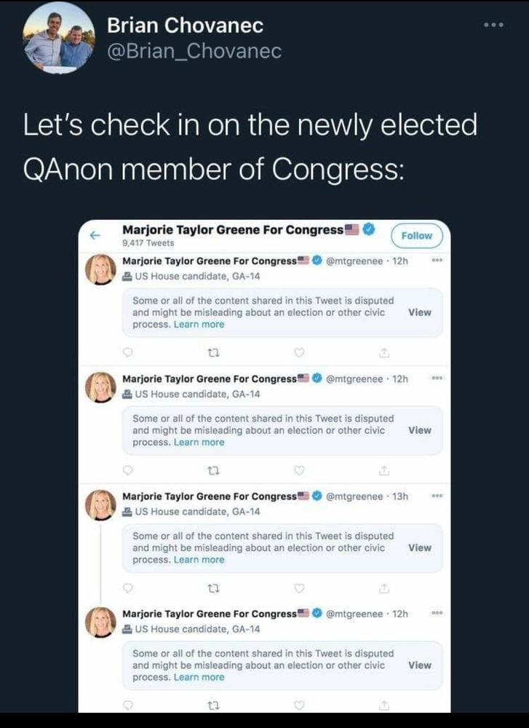This screenshot has height=728, width=529.
Task: Like the first disputed tweet
Action: (x=299, y=352)
